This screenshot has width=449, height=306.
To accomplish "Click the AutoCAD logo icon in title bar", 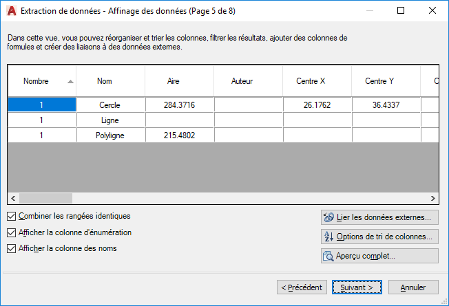I will 12,11.
